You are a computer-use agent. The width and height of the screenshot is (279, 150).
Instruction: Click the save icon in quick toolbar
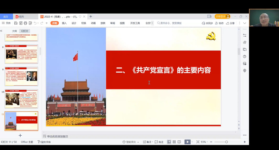tap(15, 23)
